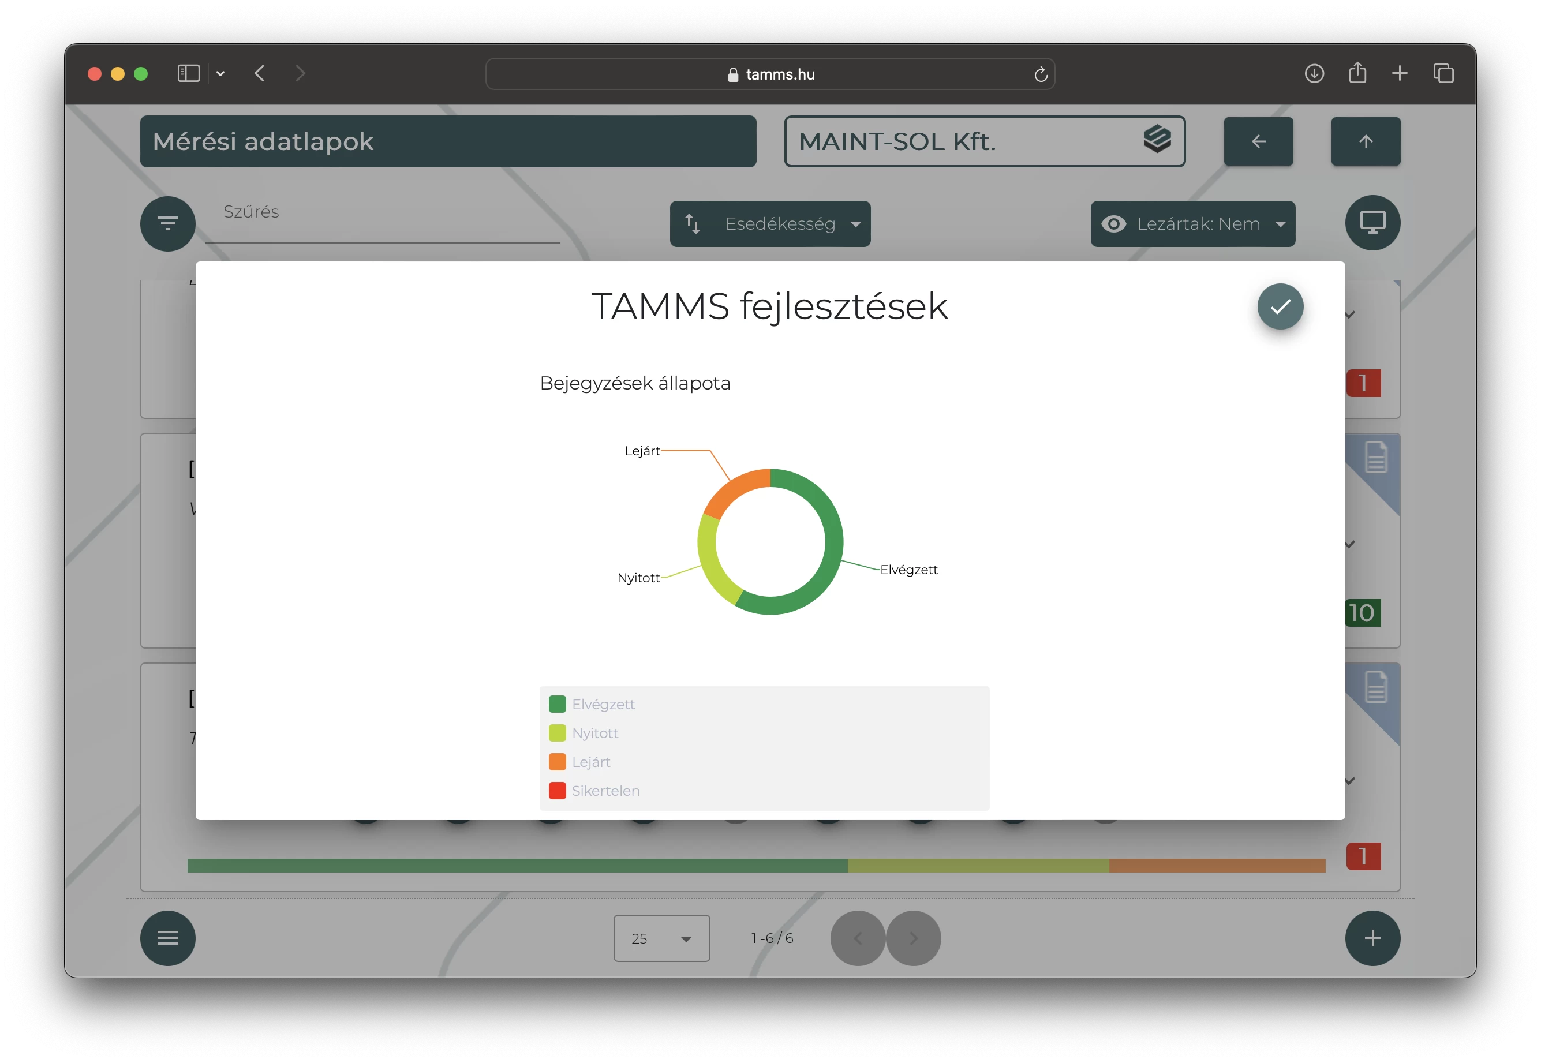1541x1063 pixels.
Task: Click the green badge 10
Action: coord(1362,612)
